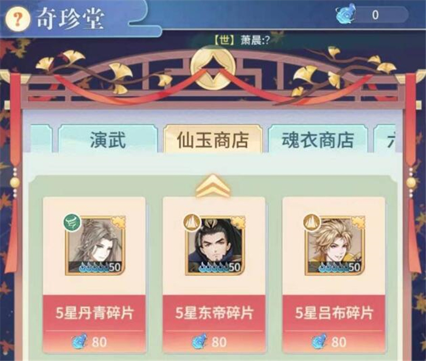Switch to the 演武 tab
The width and height of the screenshot is (426, 361).
click(x=108, y=140)
